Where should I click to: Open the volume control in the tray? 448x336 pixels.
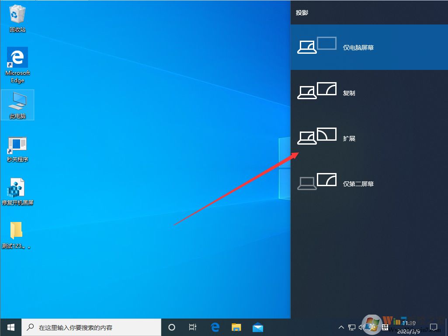pos(363,327)
